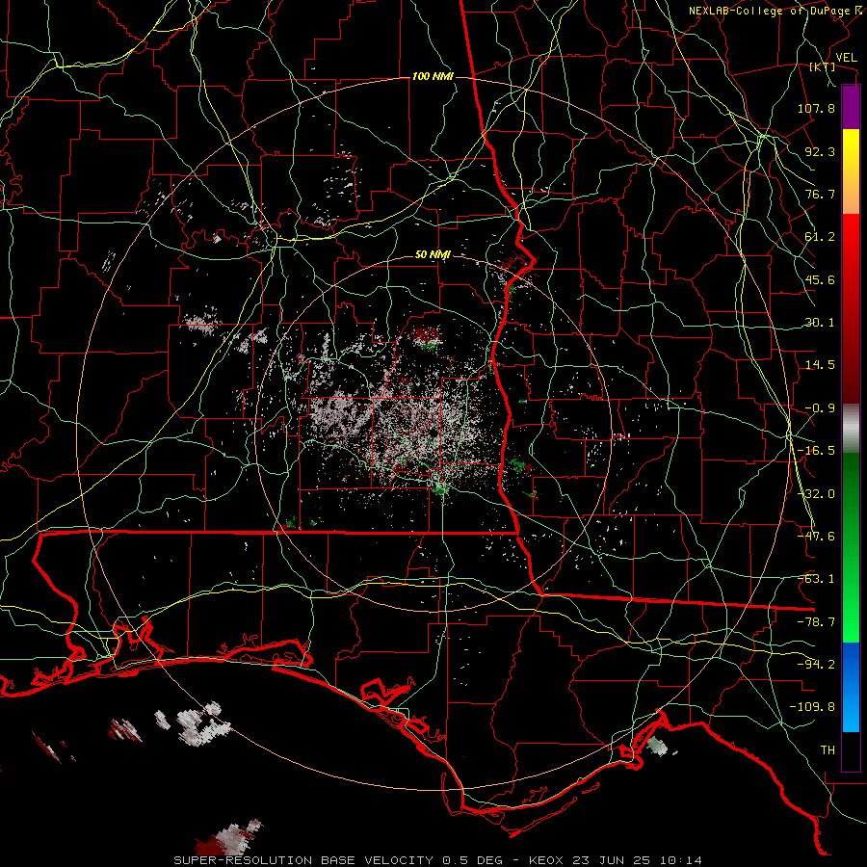Click the VEL legend title
Screen dimensions: 867x867
pos(846,58)
